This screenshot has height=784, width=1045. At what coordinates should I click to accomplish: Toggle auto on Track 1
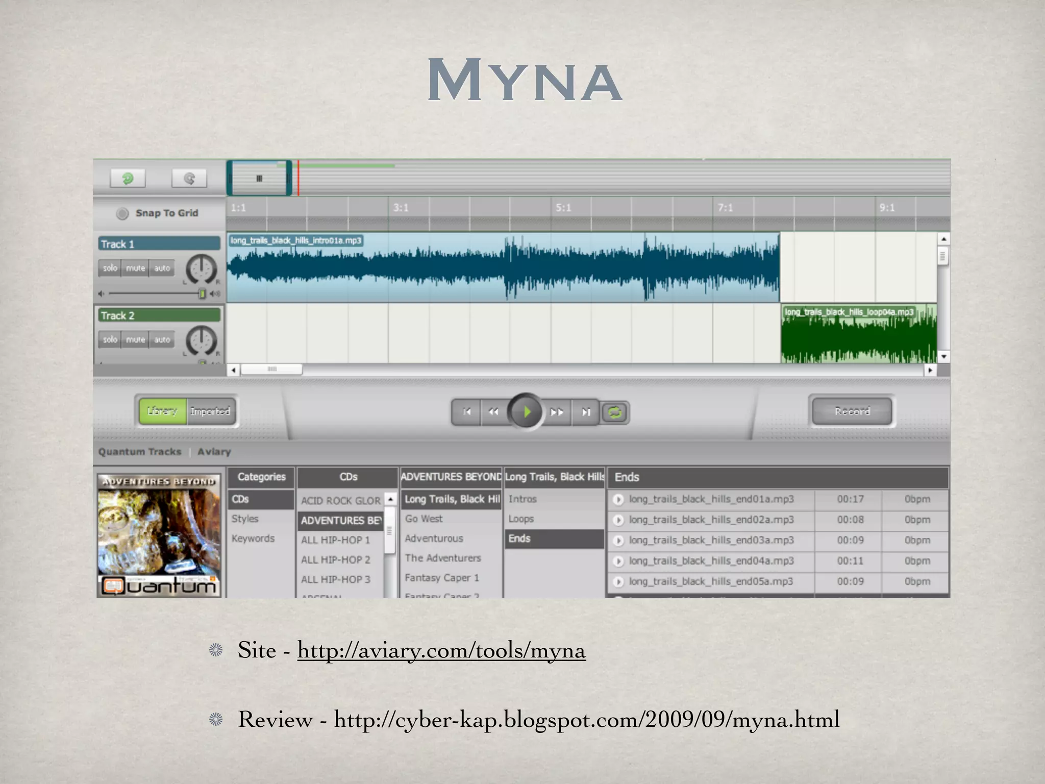click(162, 268)
